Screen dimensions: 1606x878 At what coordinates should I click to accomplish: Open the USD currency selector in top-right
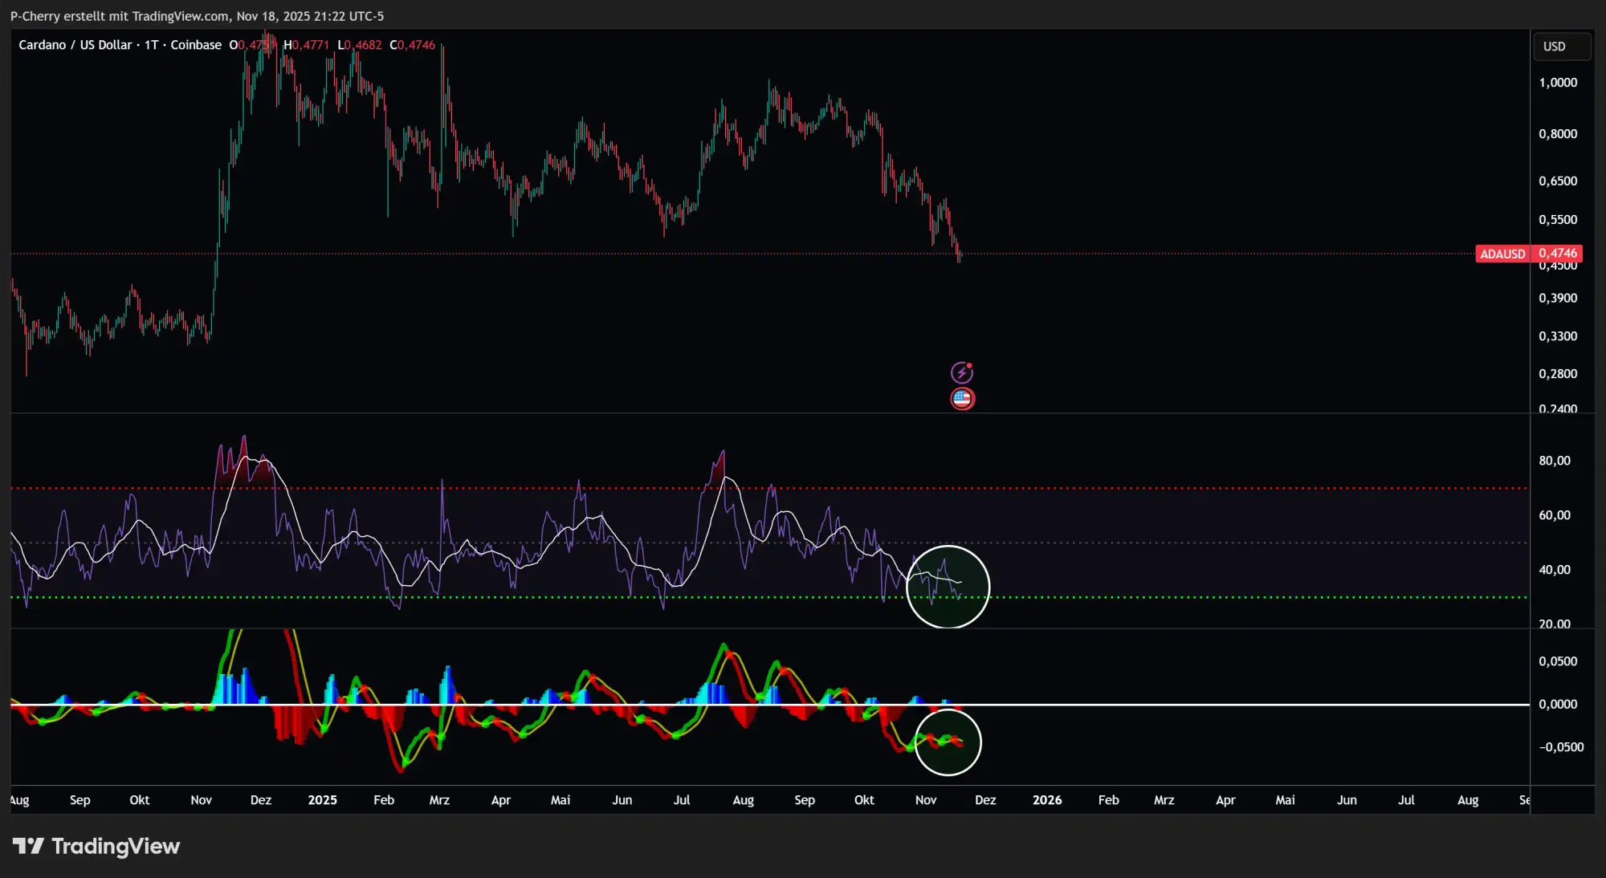[1561, 46]
